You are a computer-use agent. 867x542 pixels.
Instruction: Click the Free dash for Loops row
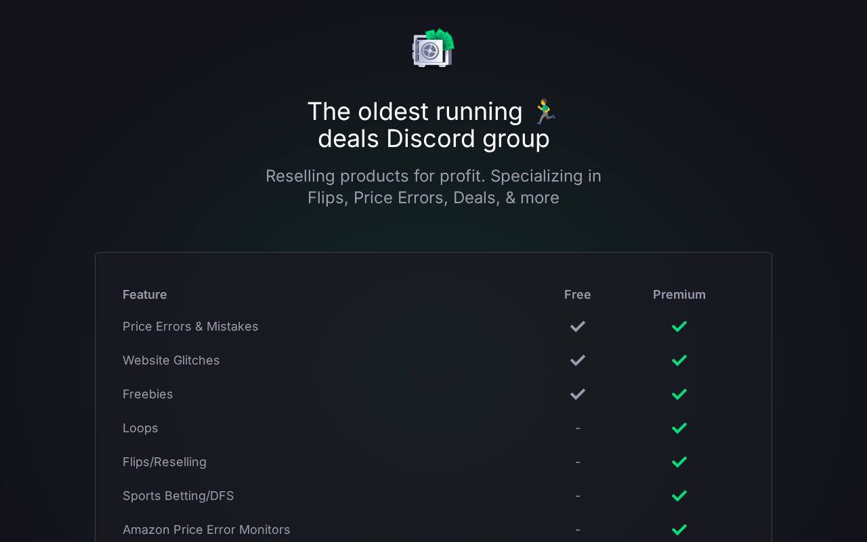pyautogui.click(x=577, y=428)
